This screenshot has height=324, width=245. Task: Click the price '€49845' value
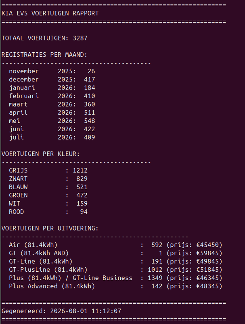tap(207, 261)
